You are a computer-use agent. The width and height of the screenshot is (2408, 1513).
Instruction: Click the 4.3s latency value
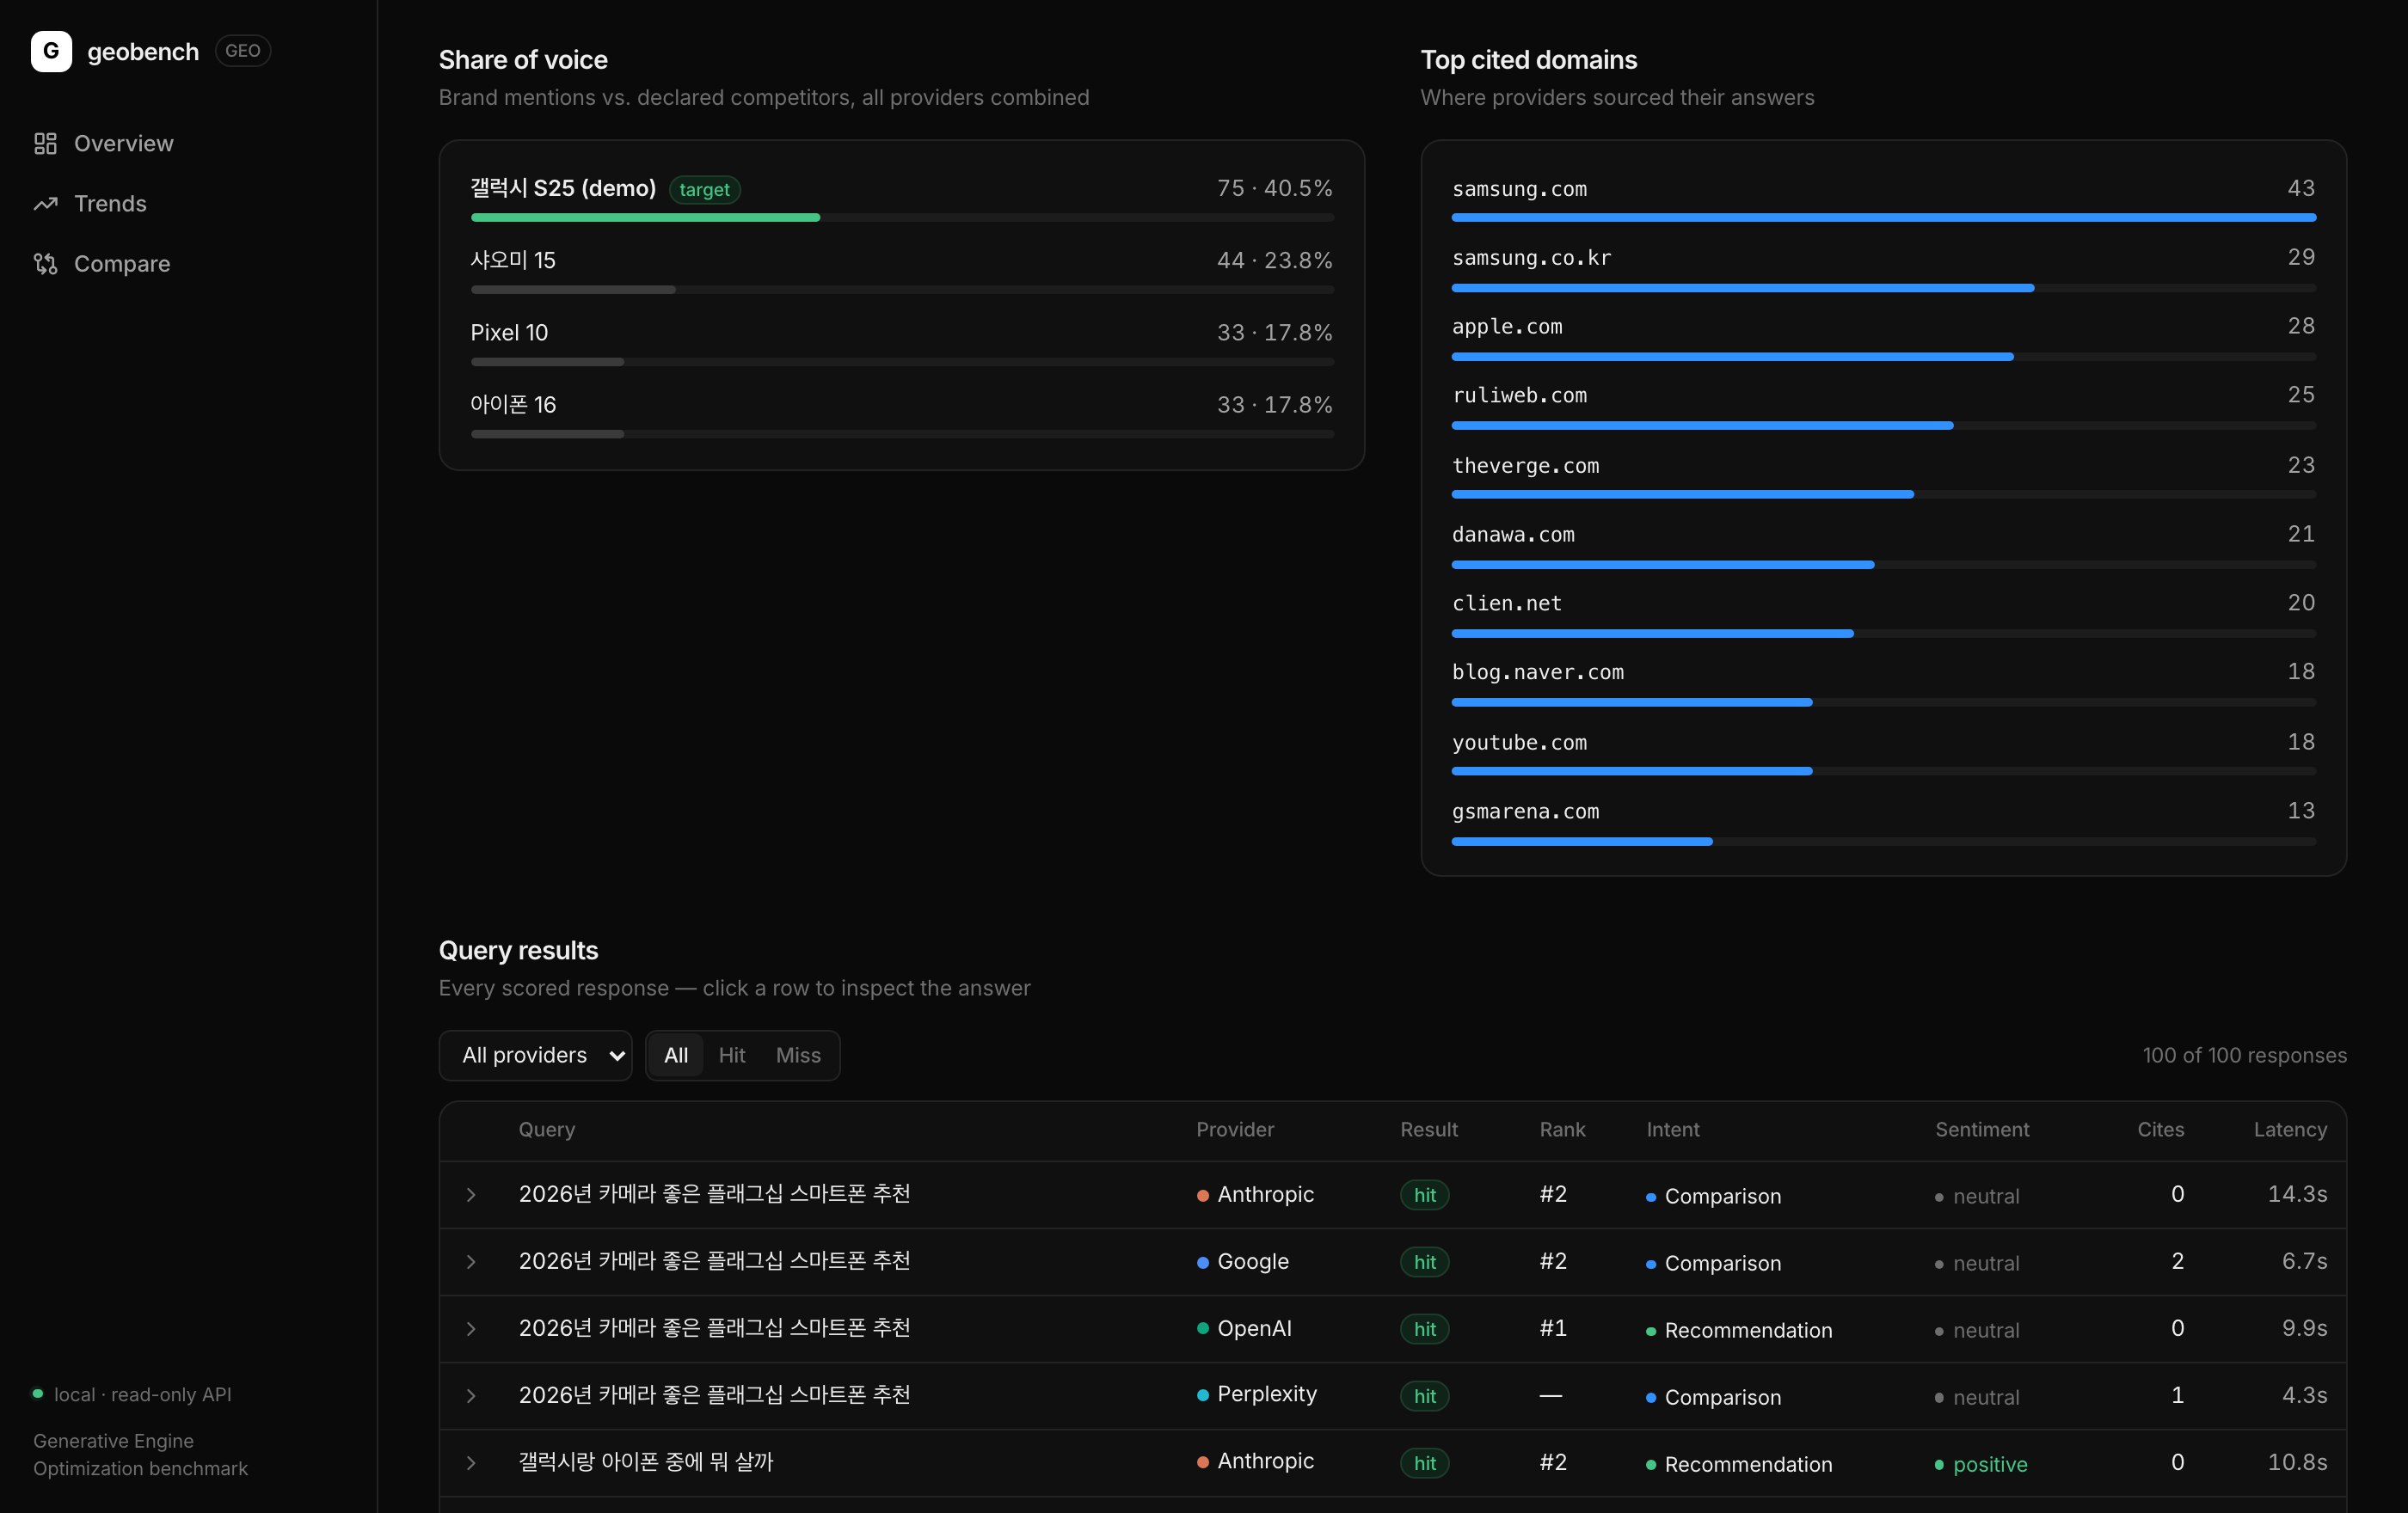pos(2304,1395)
